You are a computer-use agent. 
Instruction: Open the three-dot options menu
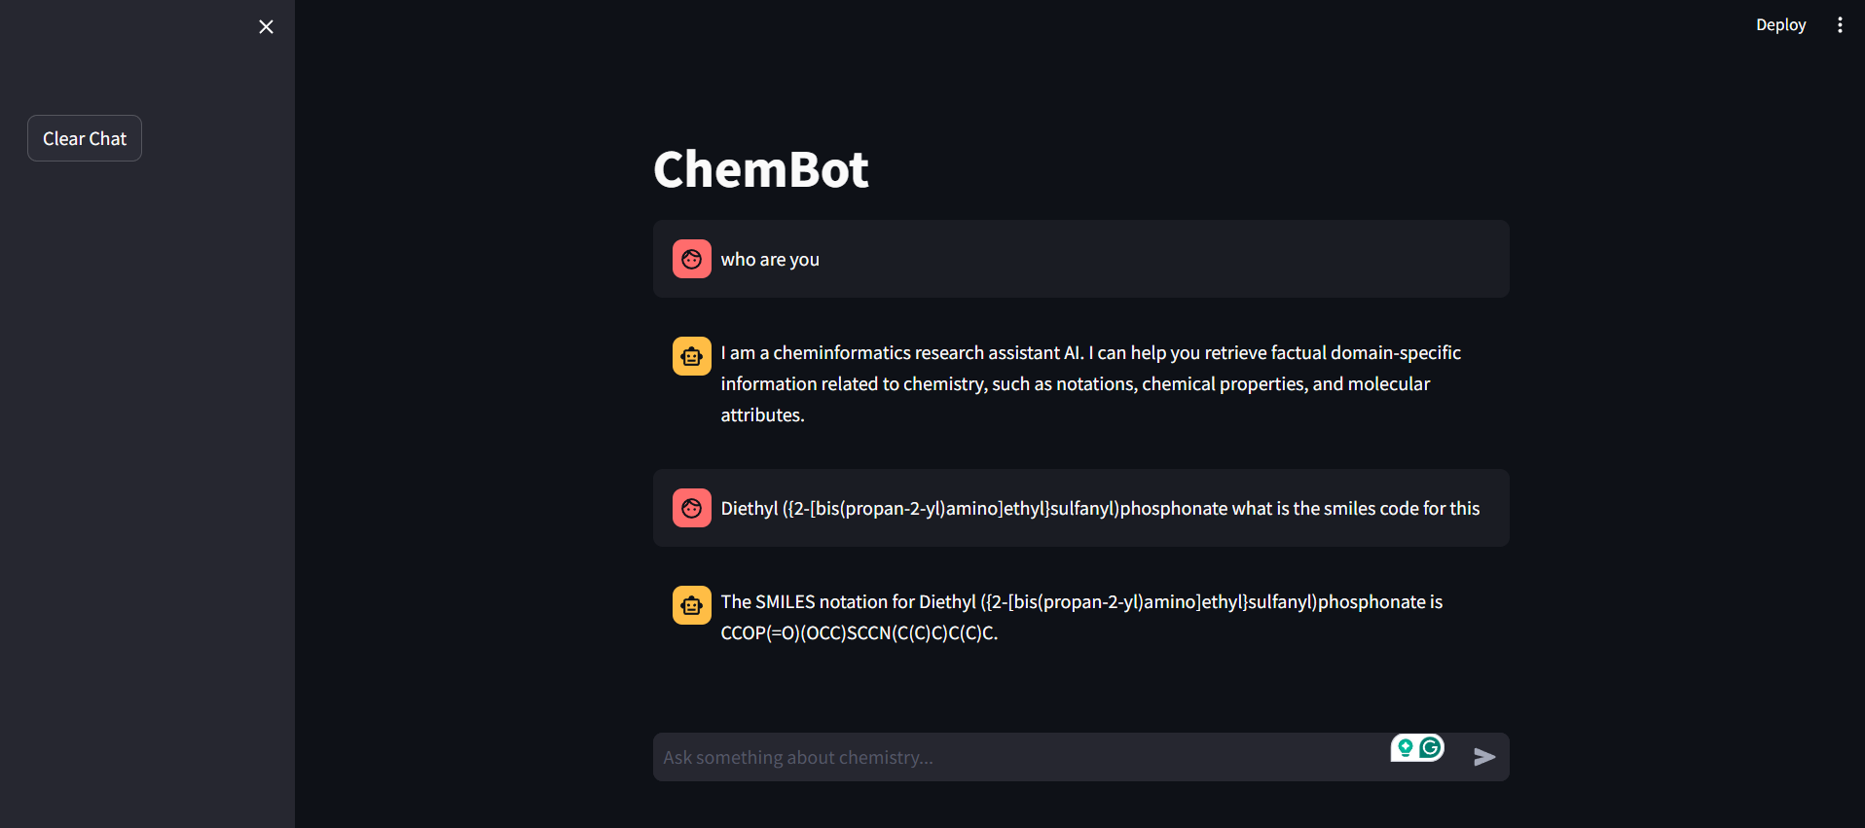click(x=1840, y=24)
